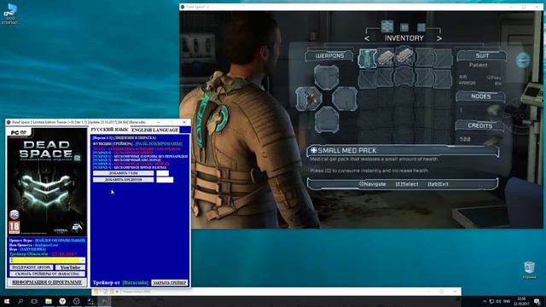
Task: Select the empty right weapon slot
Action: pyautogui.click(x=345, y=99)
